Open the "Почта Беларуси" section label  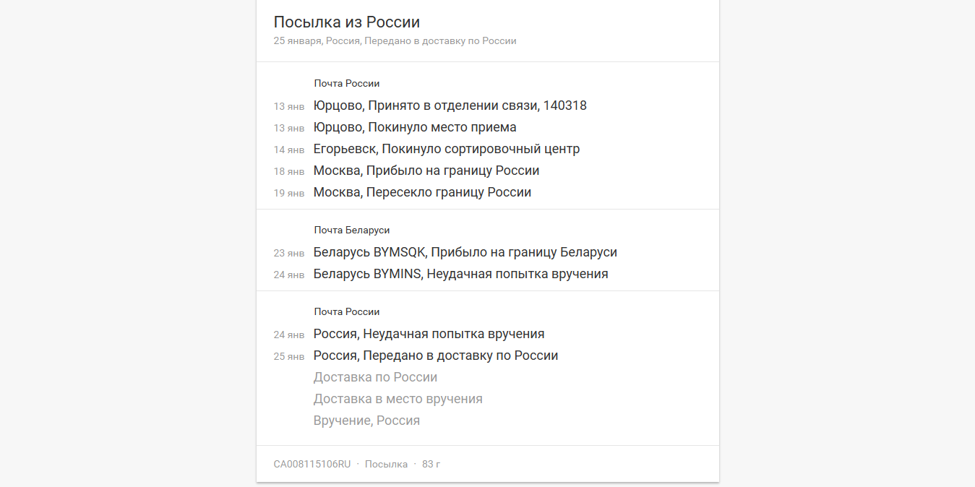click(351, 230)
